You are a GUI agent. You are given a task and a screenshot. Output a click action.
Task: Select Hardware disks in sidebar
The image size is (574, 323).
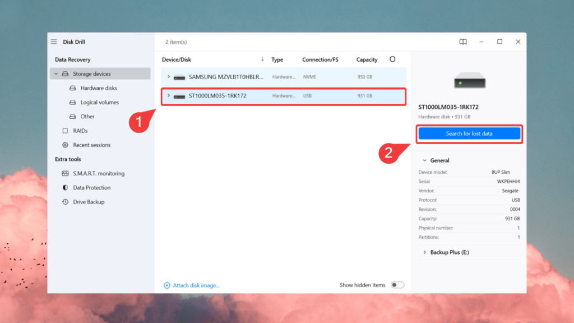(98, 88)
